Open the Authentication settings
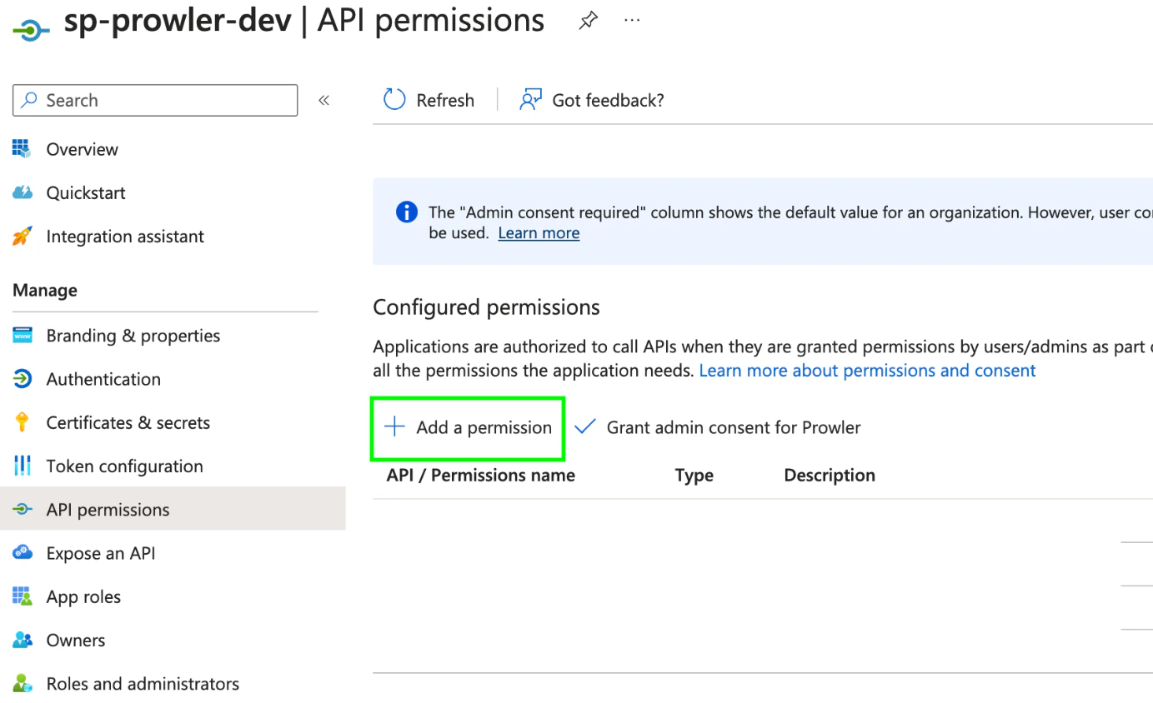 click(x=103, y=379)
